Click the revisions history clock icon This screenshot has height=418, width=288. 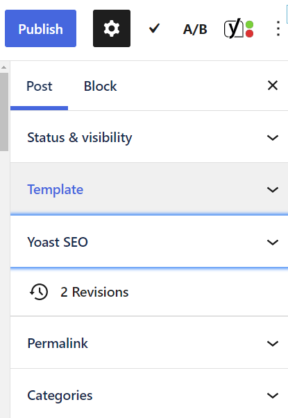pos(39,292)
